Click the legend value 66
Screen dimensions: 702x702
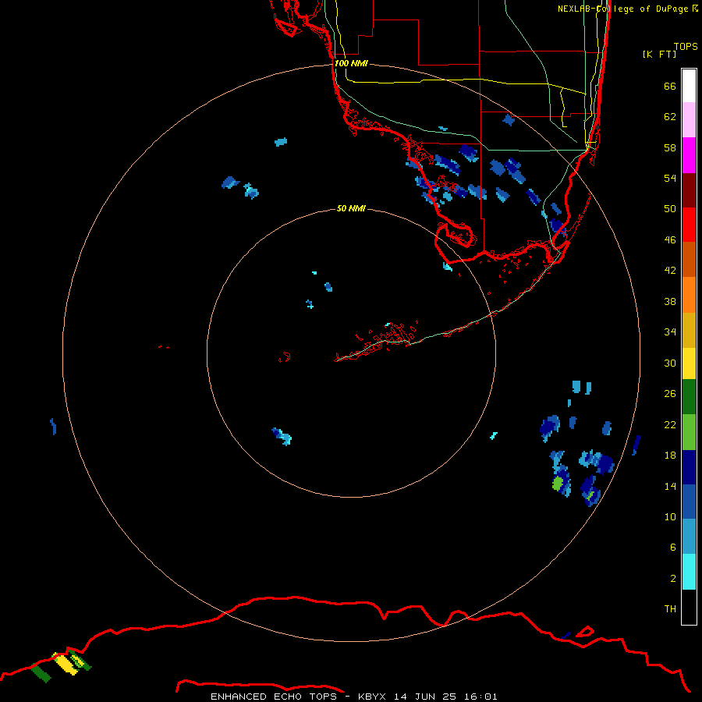click(670, 86)
